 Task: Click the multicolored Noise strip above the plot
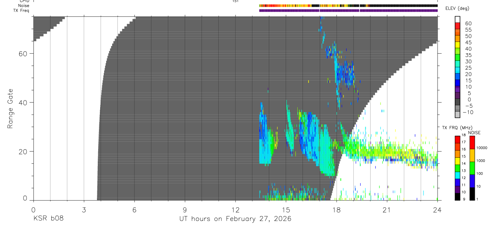pos(348,6)
